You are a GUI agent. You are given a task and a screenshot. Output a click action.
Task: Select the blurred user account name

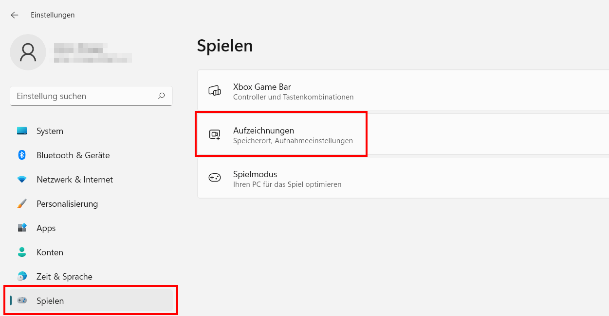coord(78,48)
